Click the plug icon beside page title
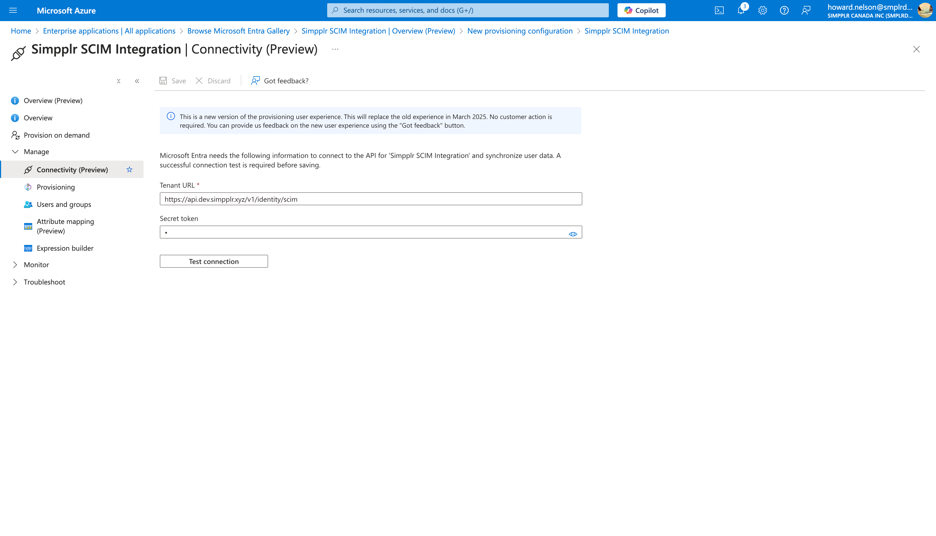The height and width of the screenshot is (536, 936). [x=18, y=53]
